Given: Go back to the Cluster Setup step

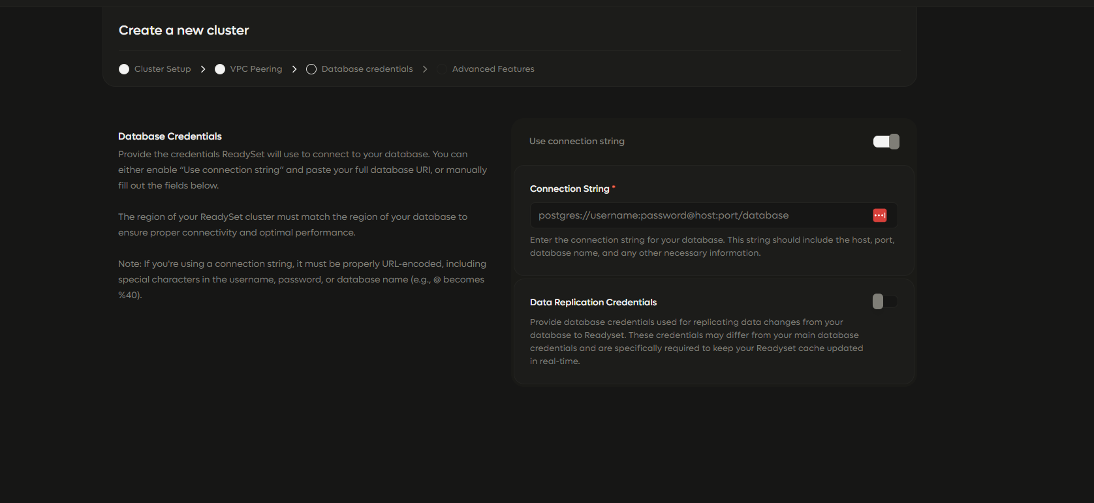Looking at the screenshot, I should (163, 69).
